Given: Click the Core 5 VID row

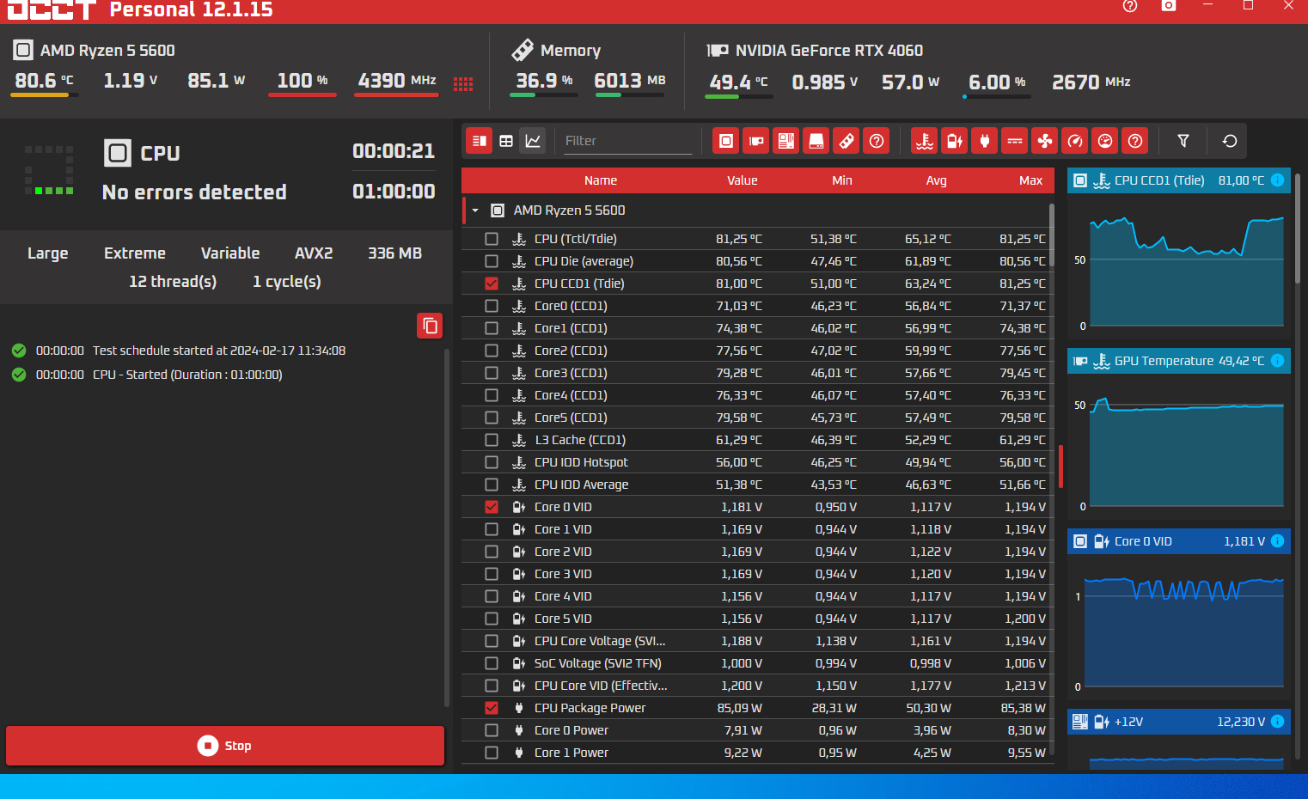Looking at the screenshot, I should click(758, 619).
